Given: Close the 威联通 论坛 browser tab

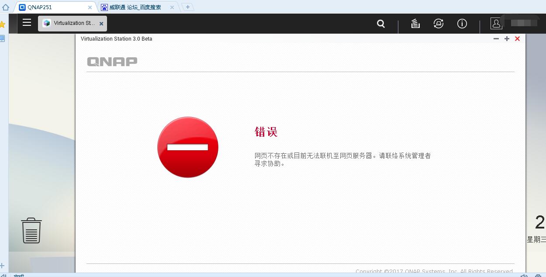Looking at the screenshot, I should (x=172, y=7).
